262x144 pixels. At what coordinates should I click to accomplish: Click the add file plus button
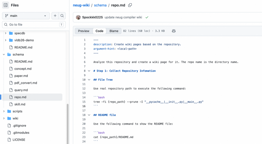[55, 16]
